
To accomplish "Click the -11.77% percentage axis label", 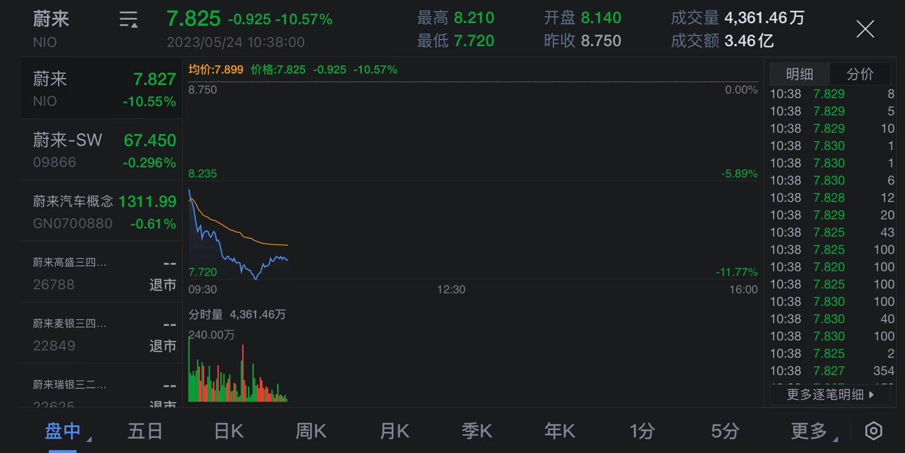I will click(x=737, y=272).
